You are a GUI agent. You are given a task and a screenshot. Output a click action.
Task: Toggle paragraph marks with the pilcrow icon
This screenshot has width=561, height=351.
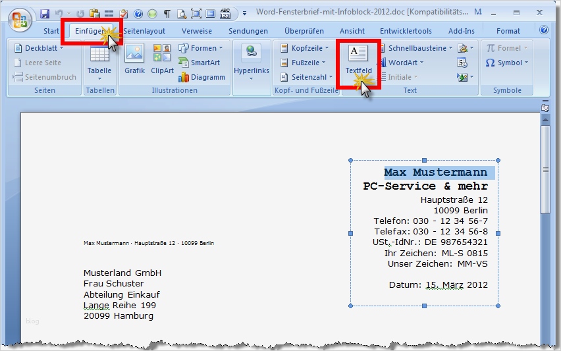coord(167,14)
